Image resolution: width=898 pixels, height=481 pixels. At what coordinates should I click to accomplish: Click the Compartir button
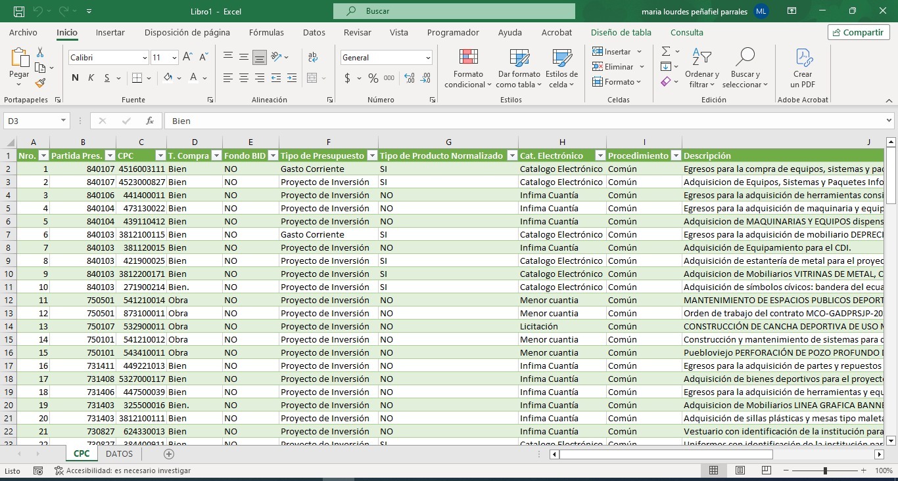point(859,32)
